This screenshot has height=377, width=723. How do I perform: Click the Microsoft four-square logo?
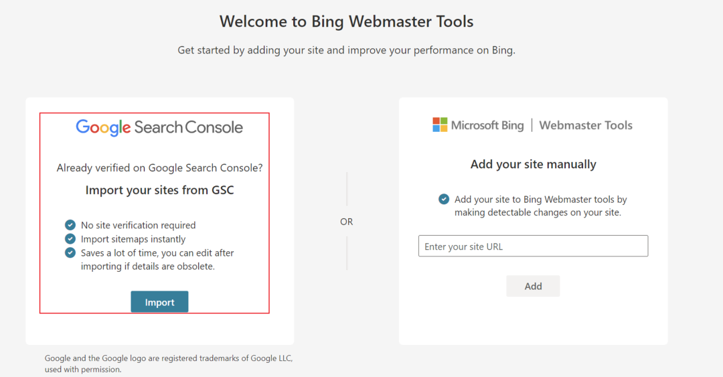point(440,125)
